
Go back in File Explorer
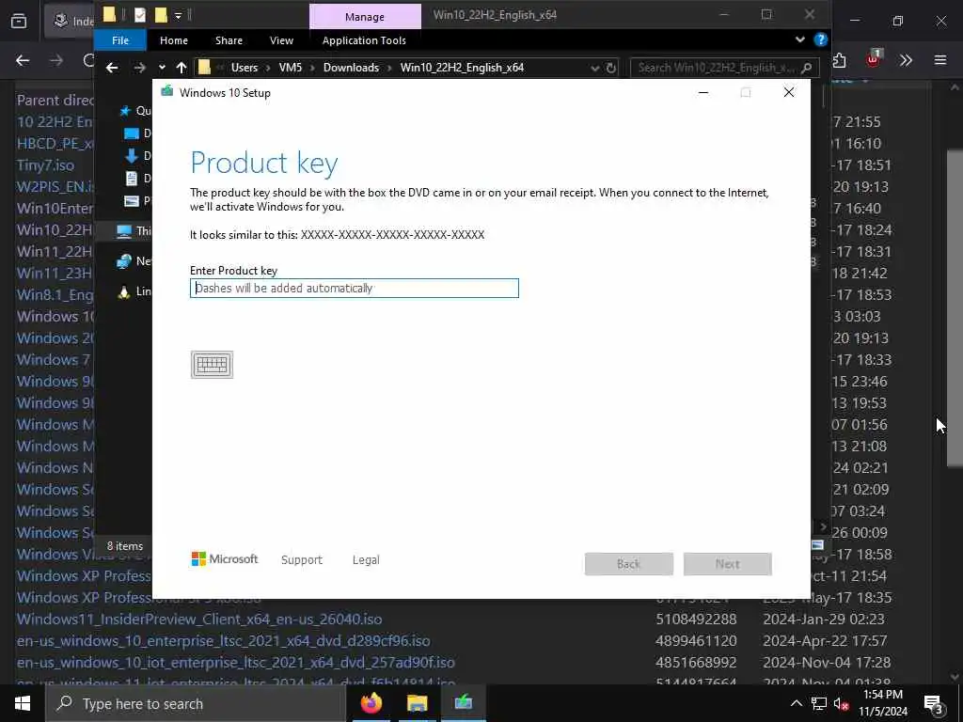point(112,68)
